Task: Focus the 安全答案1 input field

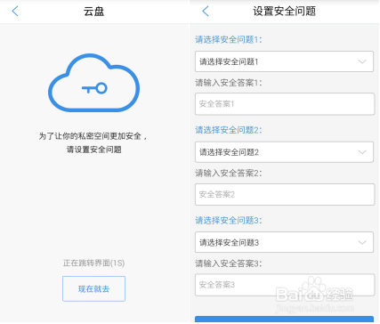Action: (285, 104)
